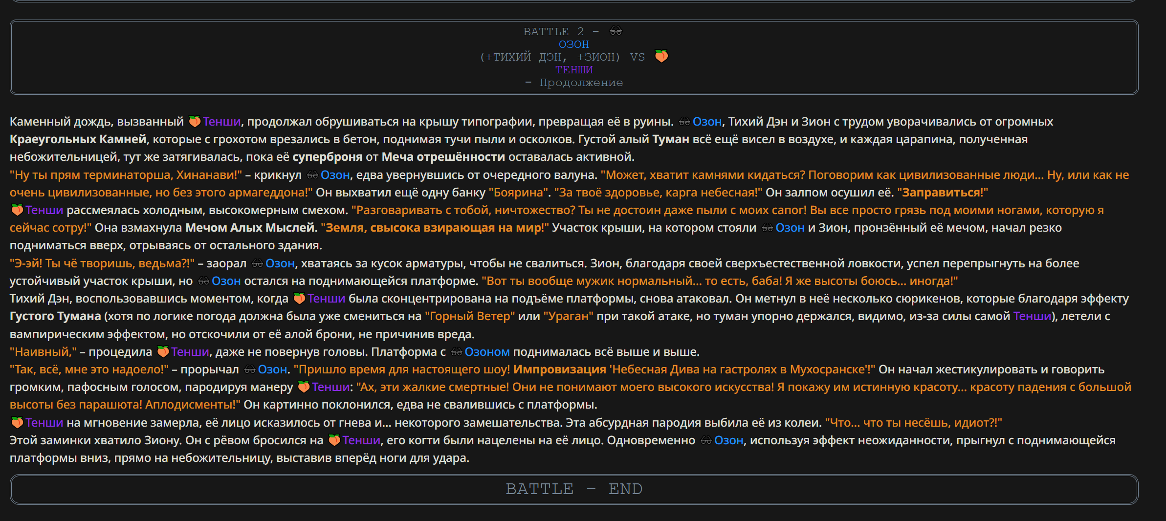The height and width of the screenshot is (521, 1166).
Task: Click the glasses icon after the word 'заорал'
Action: (257, 263)
